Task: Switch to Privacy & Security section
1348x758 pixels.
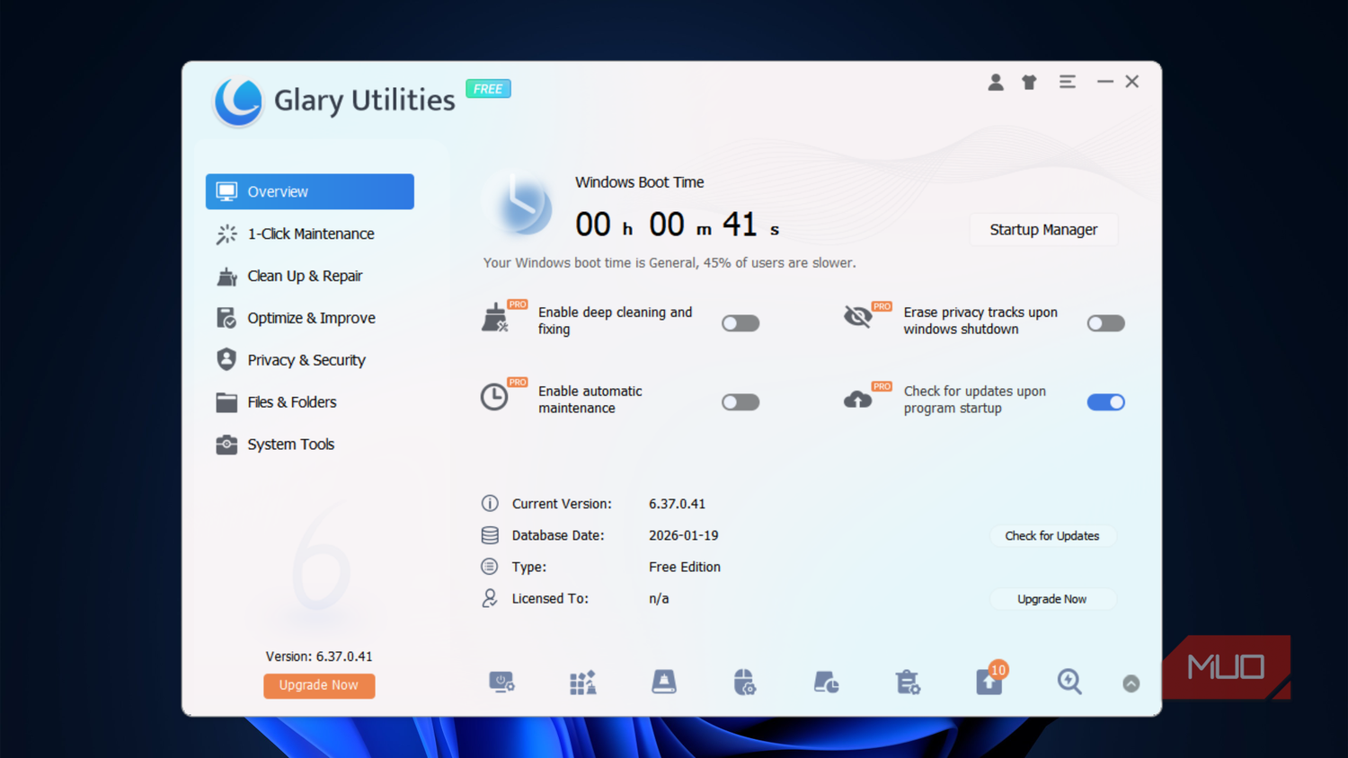Action: coord(310,360)
